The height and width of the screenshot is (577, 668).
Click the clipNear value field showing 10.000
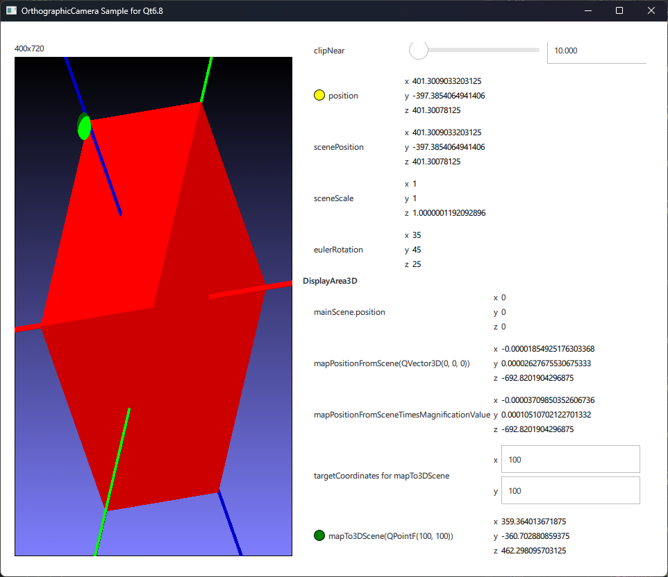pyautogui.click(x=596, y=51)
